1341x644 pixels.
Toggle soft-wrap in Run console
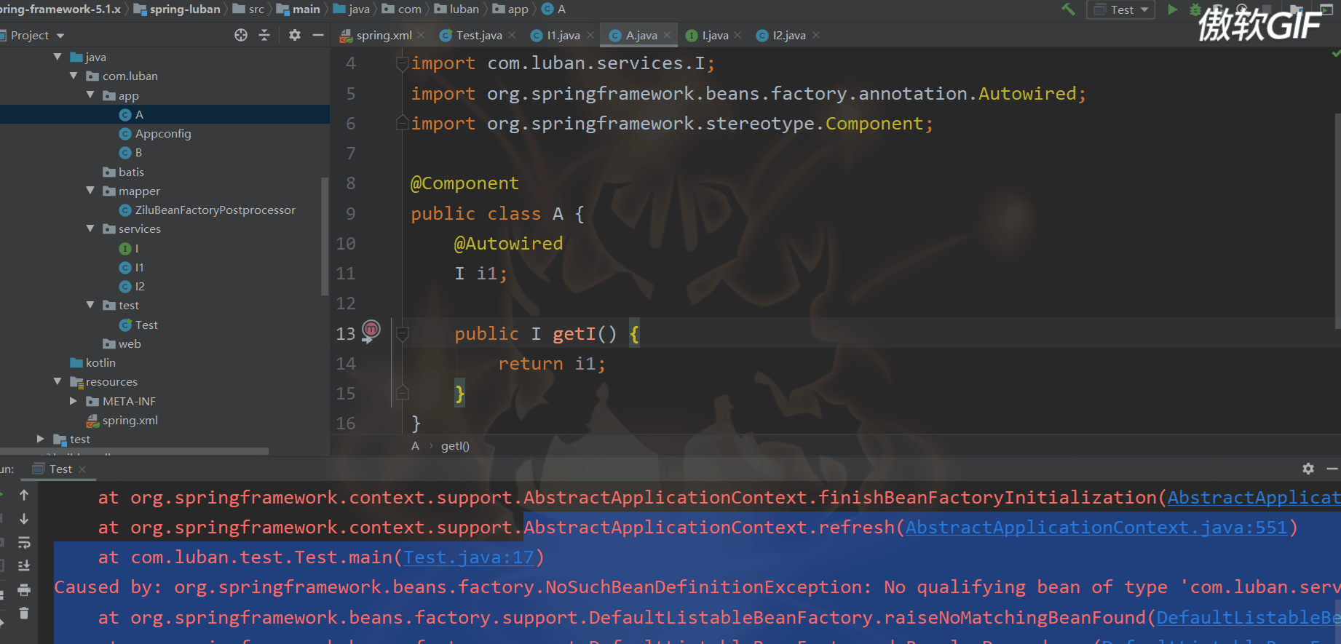(x=24, y=543)
